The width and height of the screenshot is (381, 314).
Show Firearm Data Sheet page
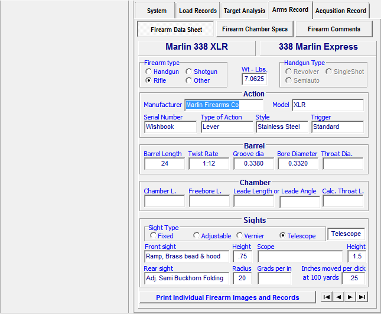(176, 30)
